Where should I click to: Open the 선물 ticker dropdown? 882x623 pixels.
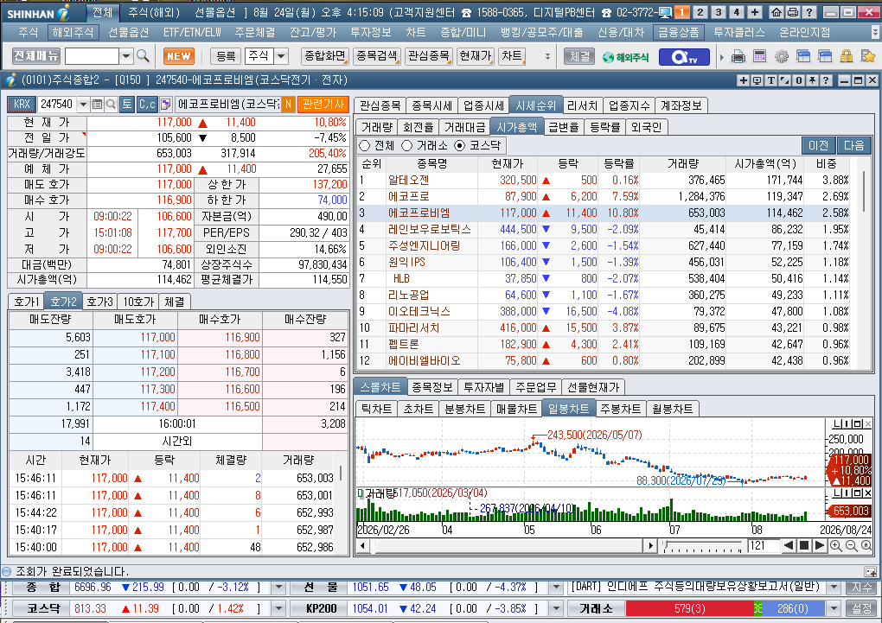click(556, 588)
